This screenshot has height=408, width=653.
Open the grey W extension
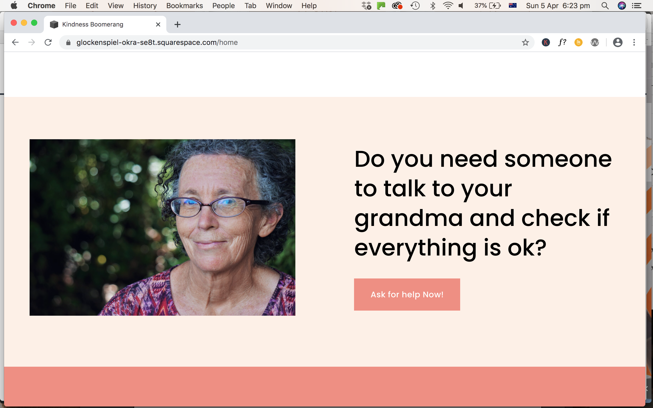point(595,42)
